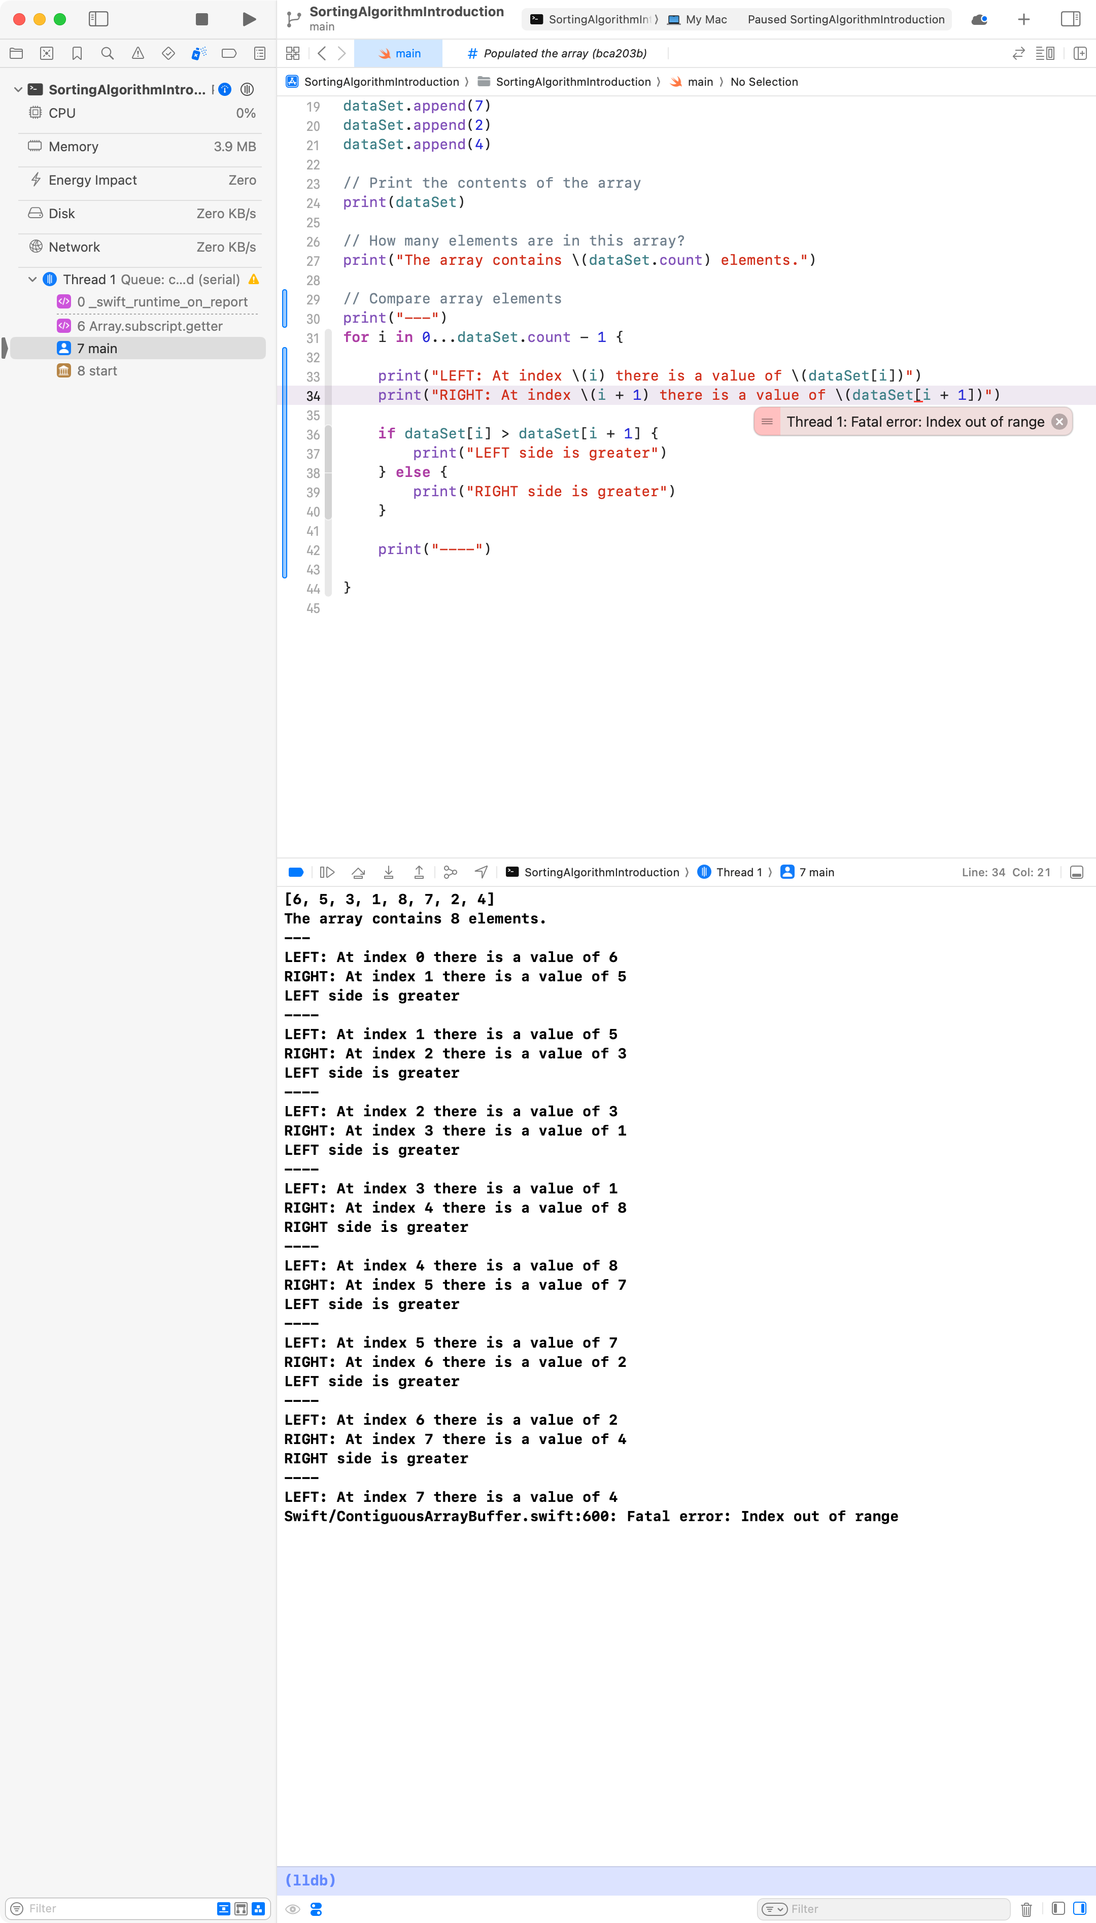1096x1923 pixels.
Task: Open the Issue navigator warning icon
Action: (137, 53)
